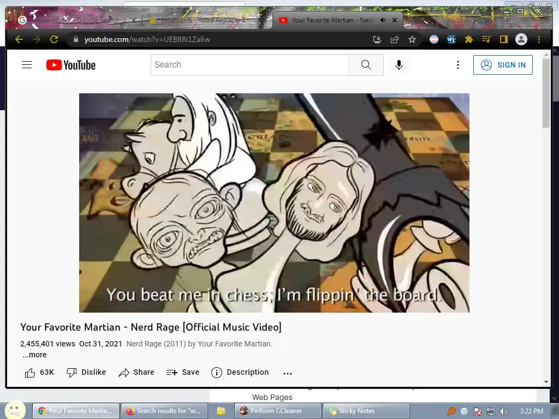
Task: Open the Word Replacer extension icon
Action: click(451, 39)
